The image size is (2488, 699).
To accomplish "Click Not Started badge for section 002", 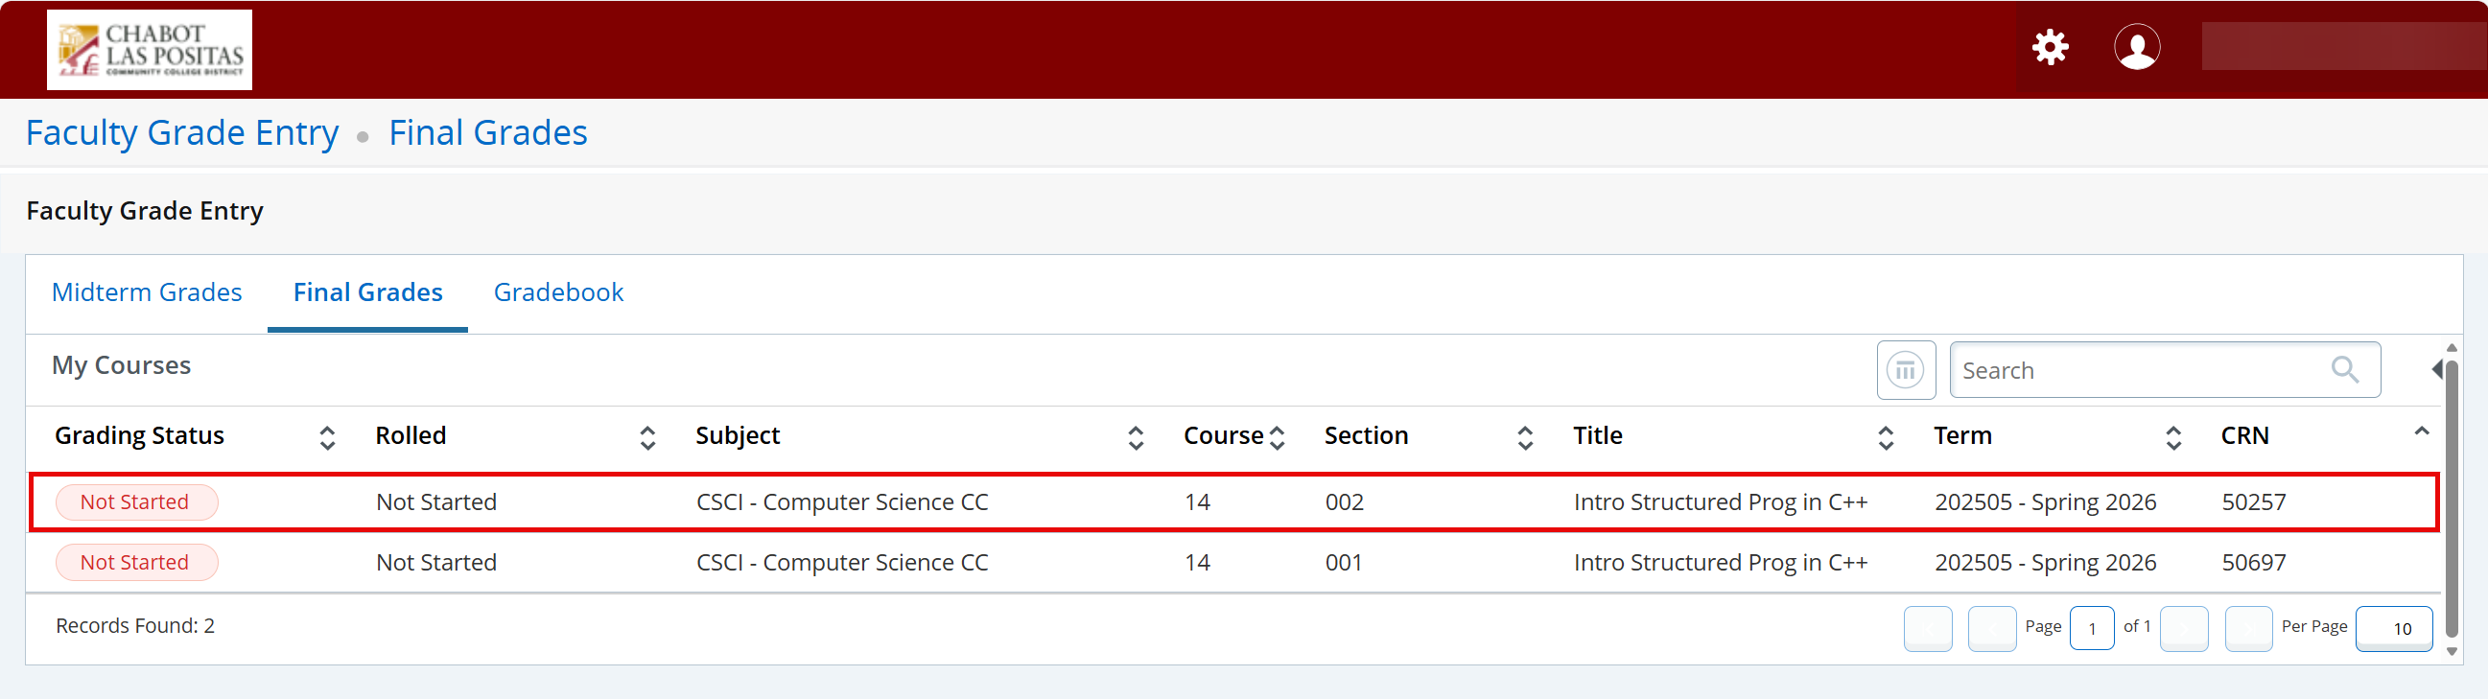I will (x=136, y=502).
